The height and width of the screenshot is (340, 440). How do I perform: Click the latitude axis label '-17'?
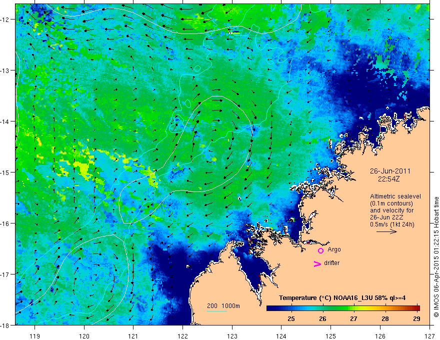point(6,274)
